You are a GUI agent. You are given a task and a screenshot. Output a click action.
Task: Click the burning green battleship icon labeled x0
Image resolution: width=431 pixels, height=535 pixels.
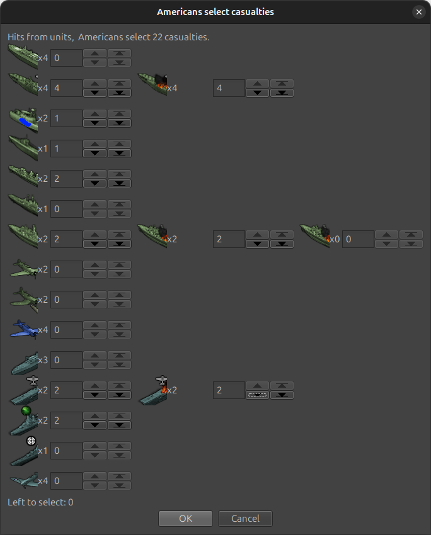pos(315,236)
